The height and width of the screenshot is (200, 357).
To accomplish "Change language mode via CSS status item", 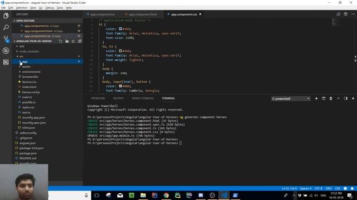I will click(337, 188).
